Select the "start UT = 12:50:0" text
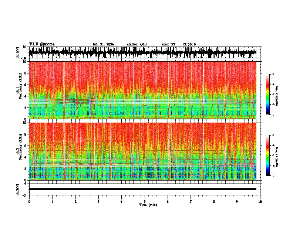This screenshot has height=226, width=293. 179,44
